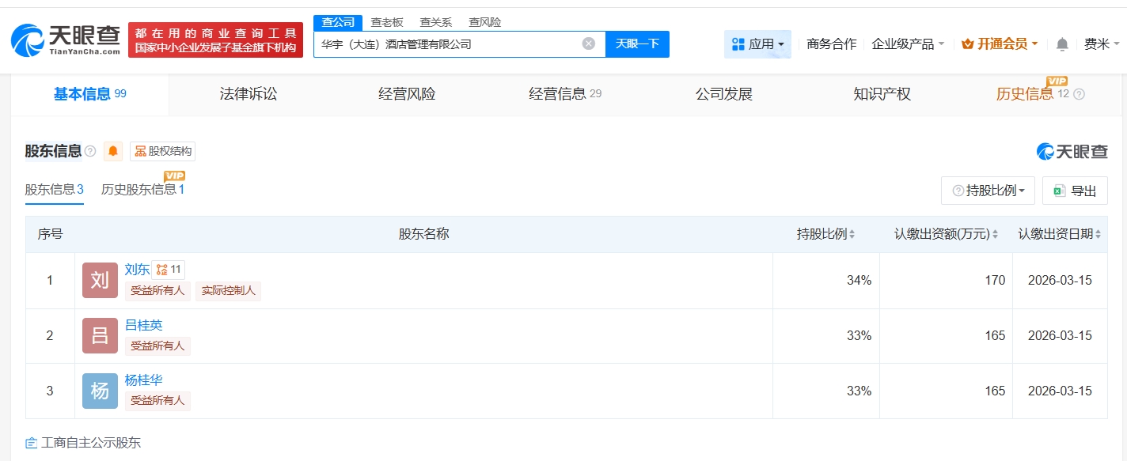
Task: Switch to 查老板 search tab
Action: pyautogui.click(x=387, y=22)
